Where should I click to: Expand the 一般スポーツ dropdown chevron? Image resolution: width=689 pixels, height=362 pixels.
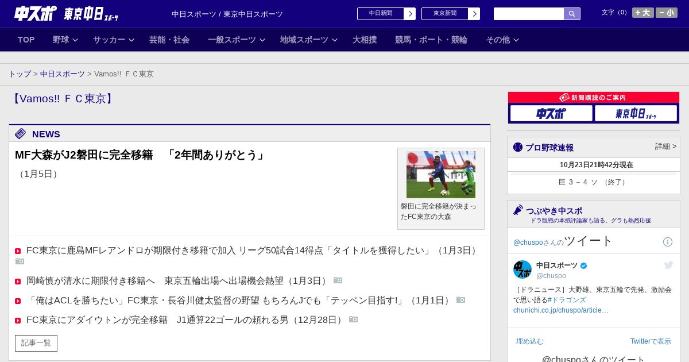point(262,40)
